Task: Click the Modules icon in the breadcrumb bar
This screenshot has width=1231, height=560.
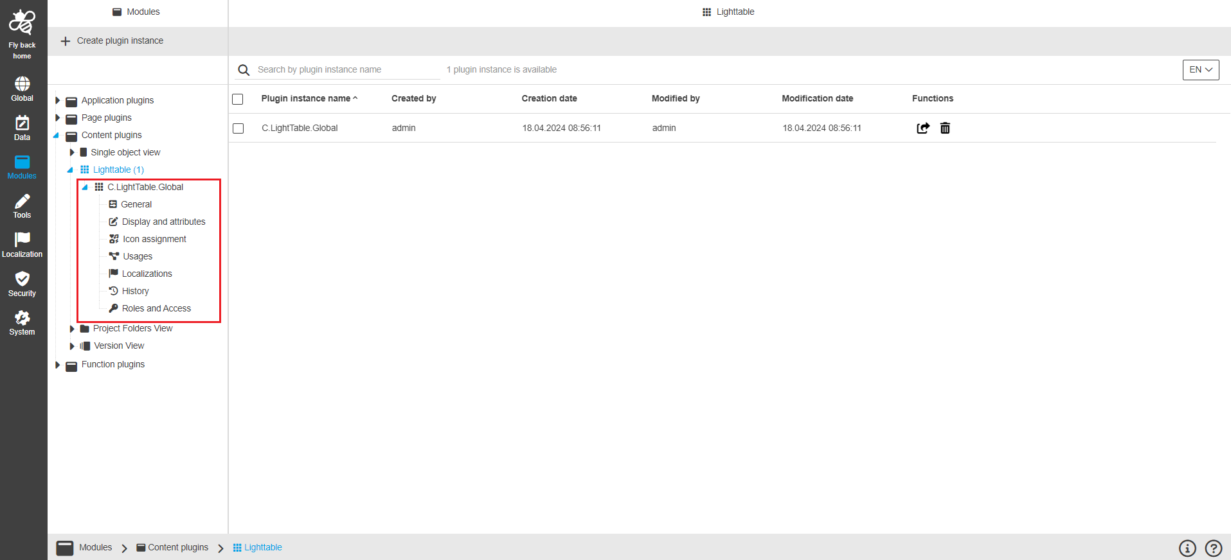Action: point(65,548)
